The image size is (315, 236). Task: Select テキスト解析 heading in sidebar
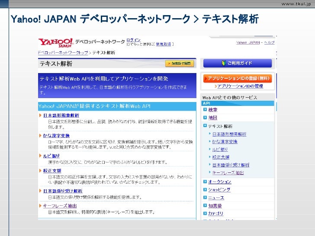tap(220, 126)
